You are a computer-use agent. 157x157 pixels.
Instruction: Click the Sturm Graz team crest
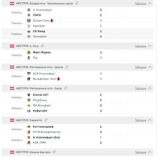click(x=29, y=20)
